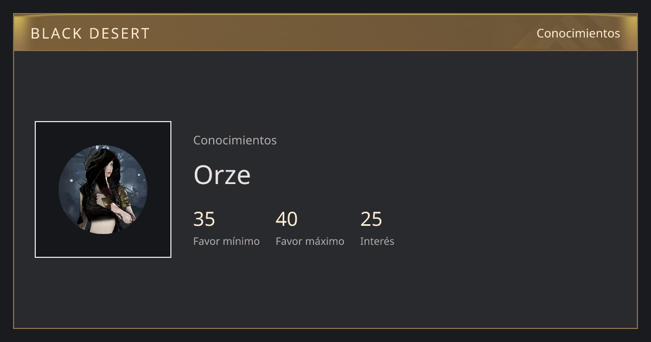The width and height of the screenshot is (651, 342).
Task: Select the Favor mínimo label
Action: point(226,241)
